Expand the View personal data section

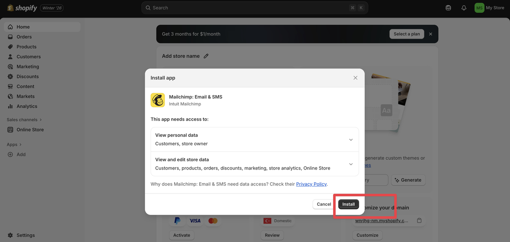click(351, 139)
